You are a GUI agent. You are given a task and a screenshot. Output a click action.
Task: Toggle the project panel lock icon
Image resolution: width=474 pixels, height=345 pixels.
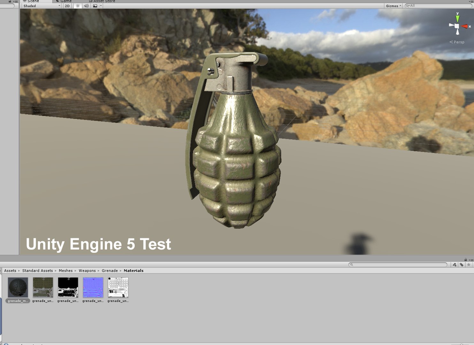tap(465, 260)
